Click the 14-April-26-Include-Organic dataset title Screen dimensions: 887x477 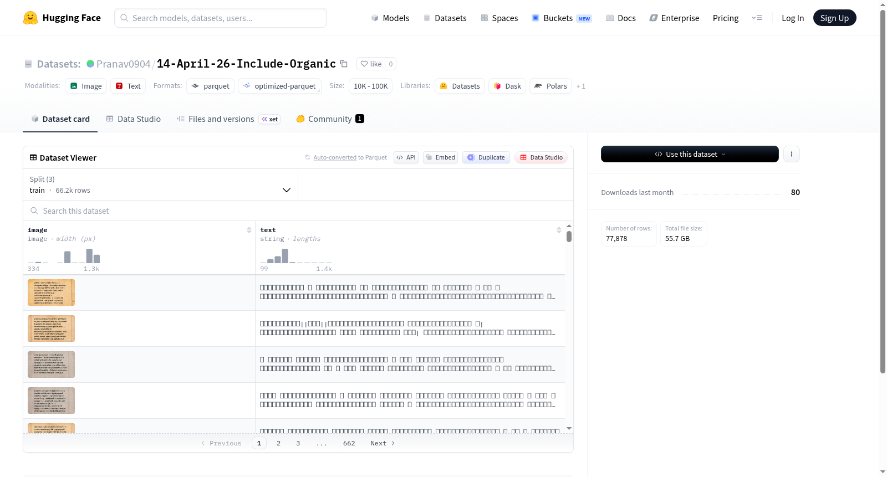(x=246, y=64)
